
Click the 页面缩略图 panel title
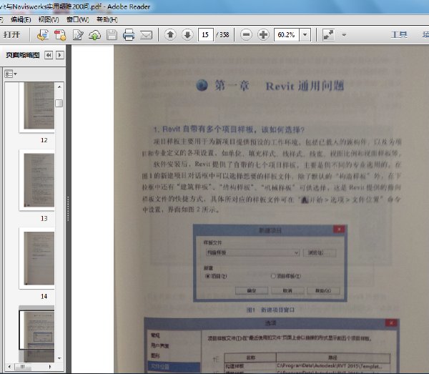[x=23, y=55]
